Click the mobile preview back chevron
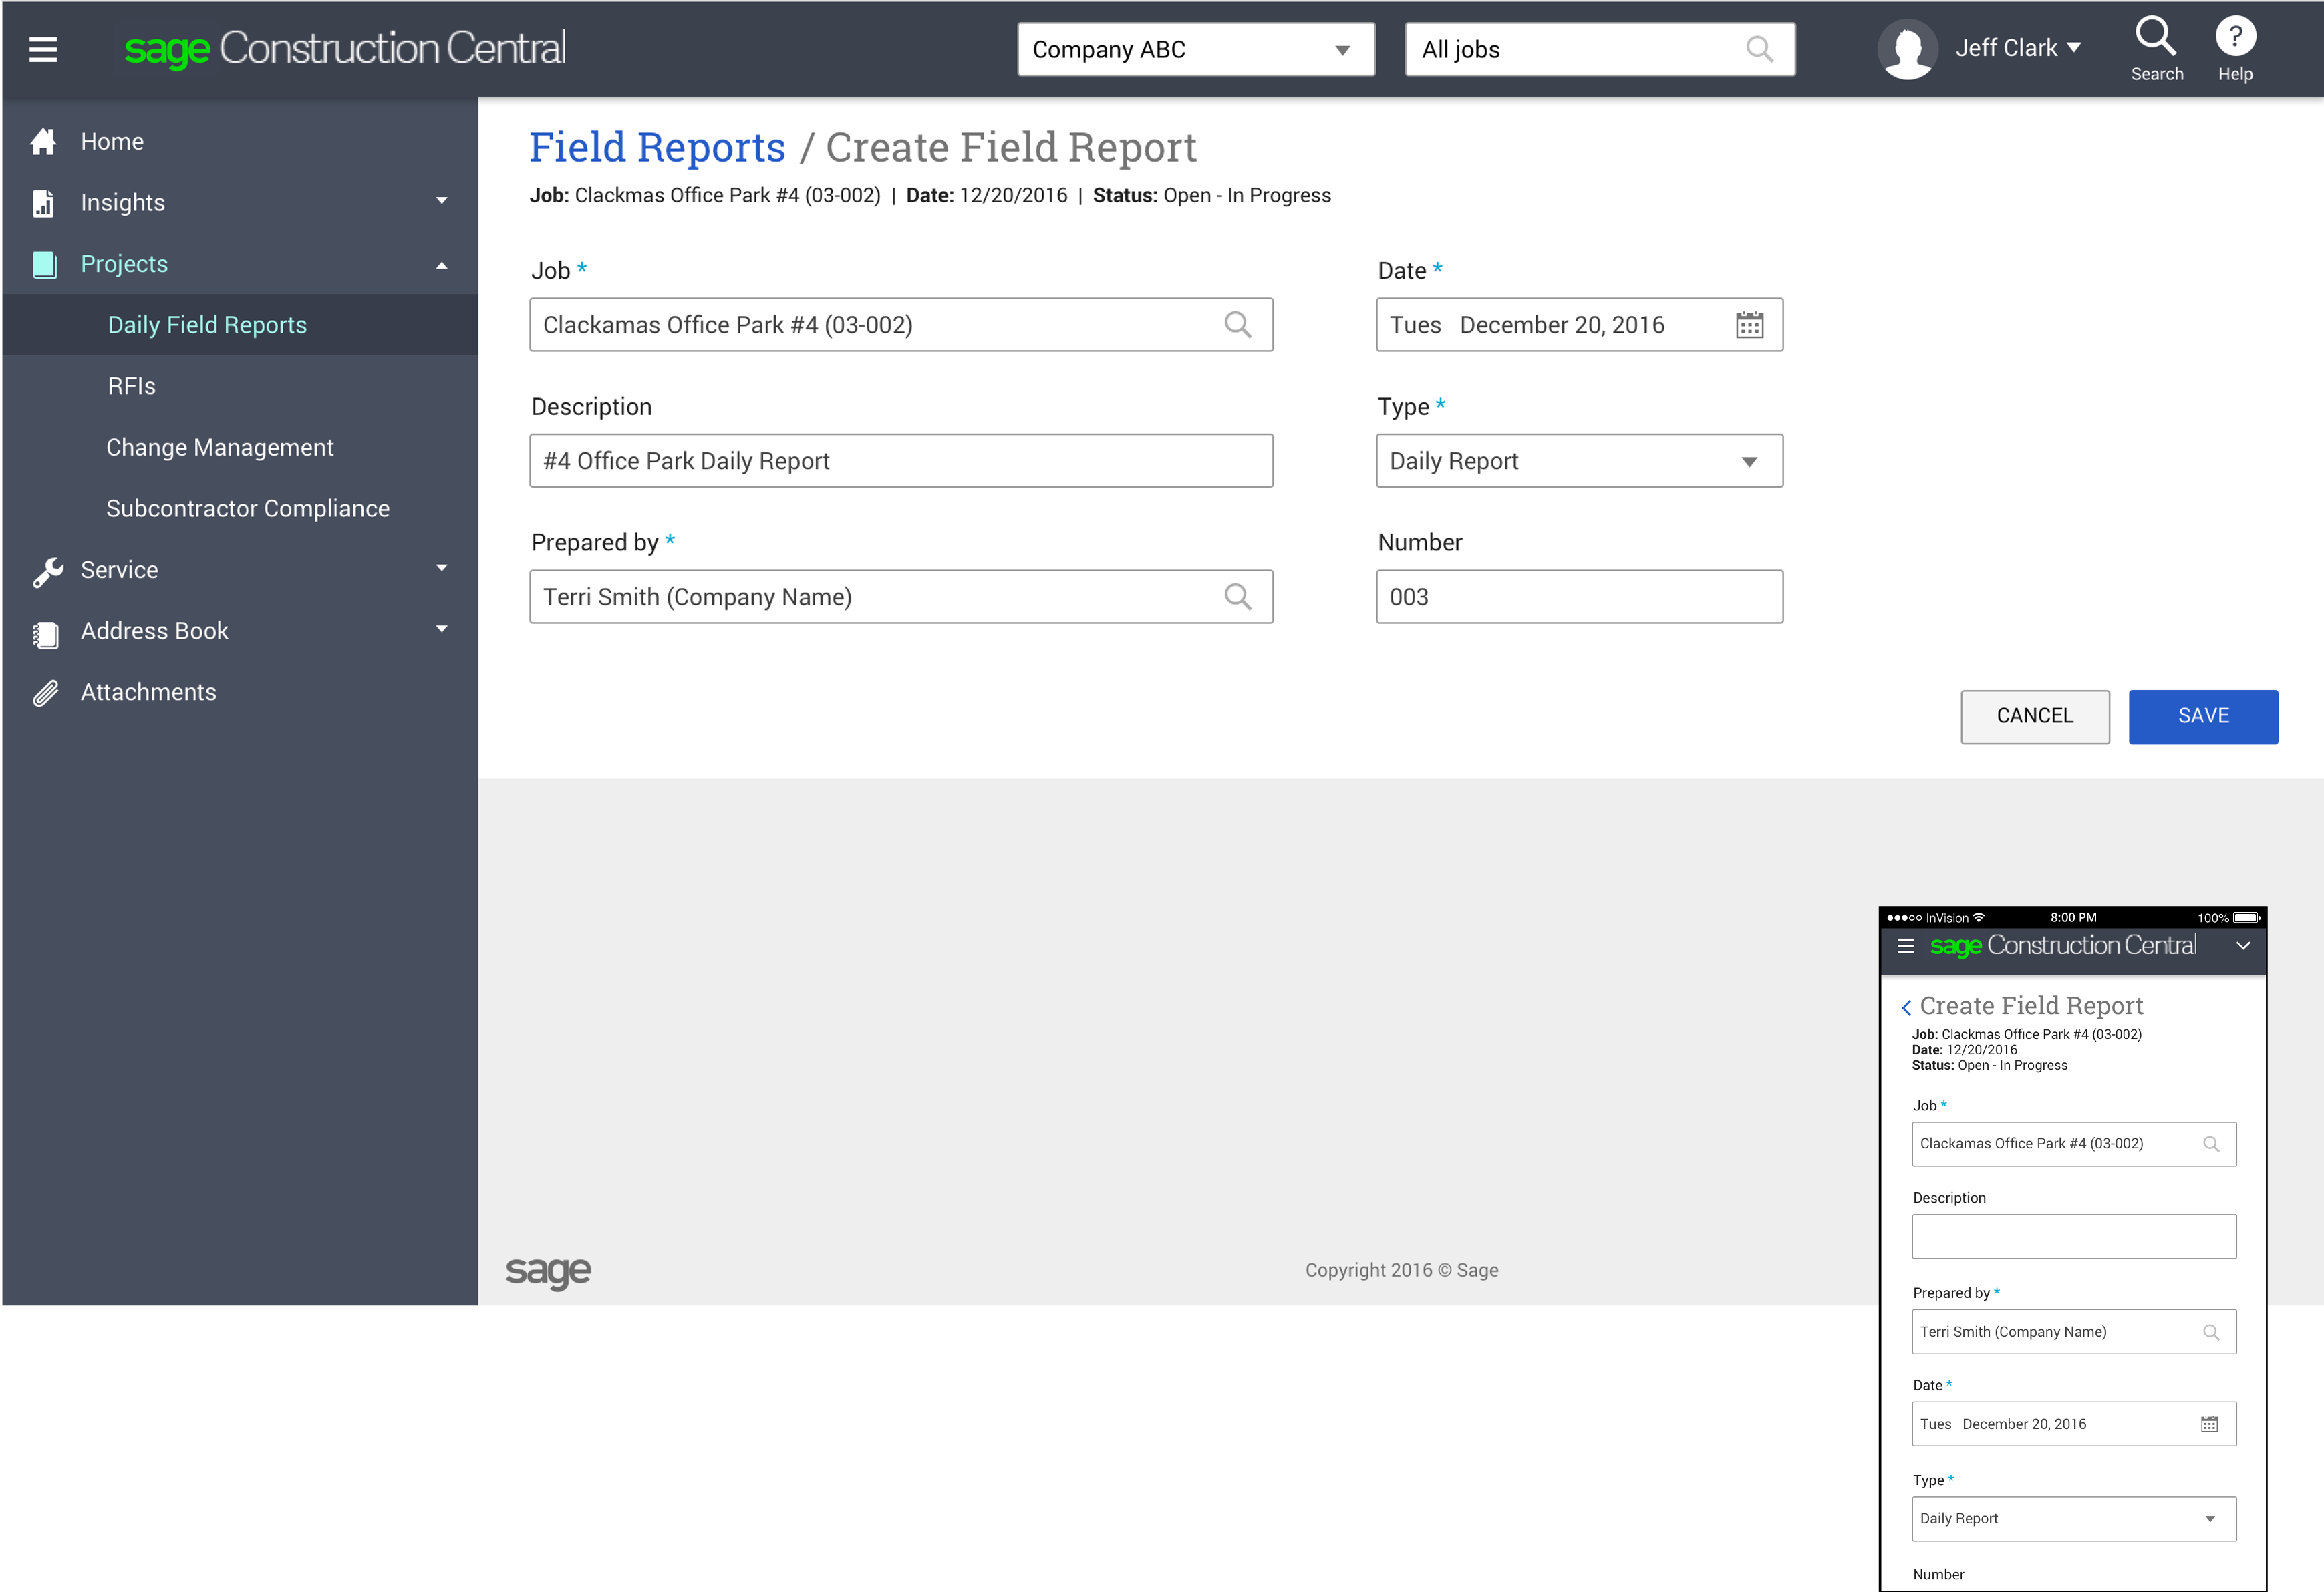The height and width of the screenshot is (1592, 2324). tap(1906, 1007)
